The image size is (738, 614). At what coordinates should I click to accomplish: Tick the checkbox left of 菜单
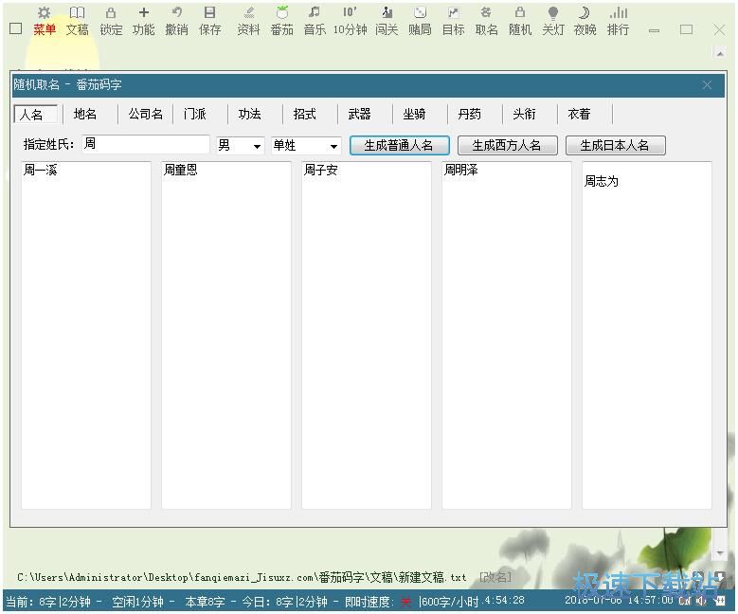click(x=15, y=28)
